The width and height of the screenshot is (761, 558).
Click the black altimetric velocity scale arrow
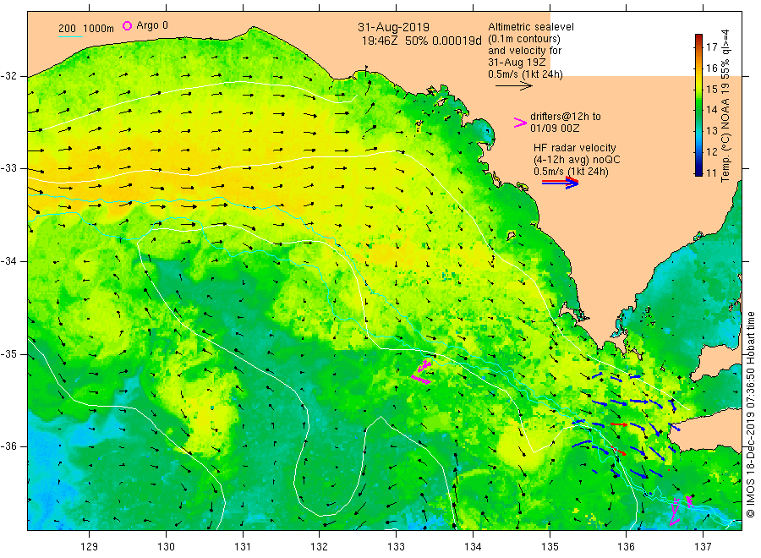(x=513, y=86)
